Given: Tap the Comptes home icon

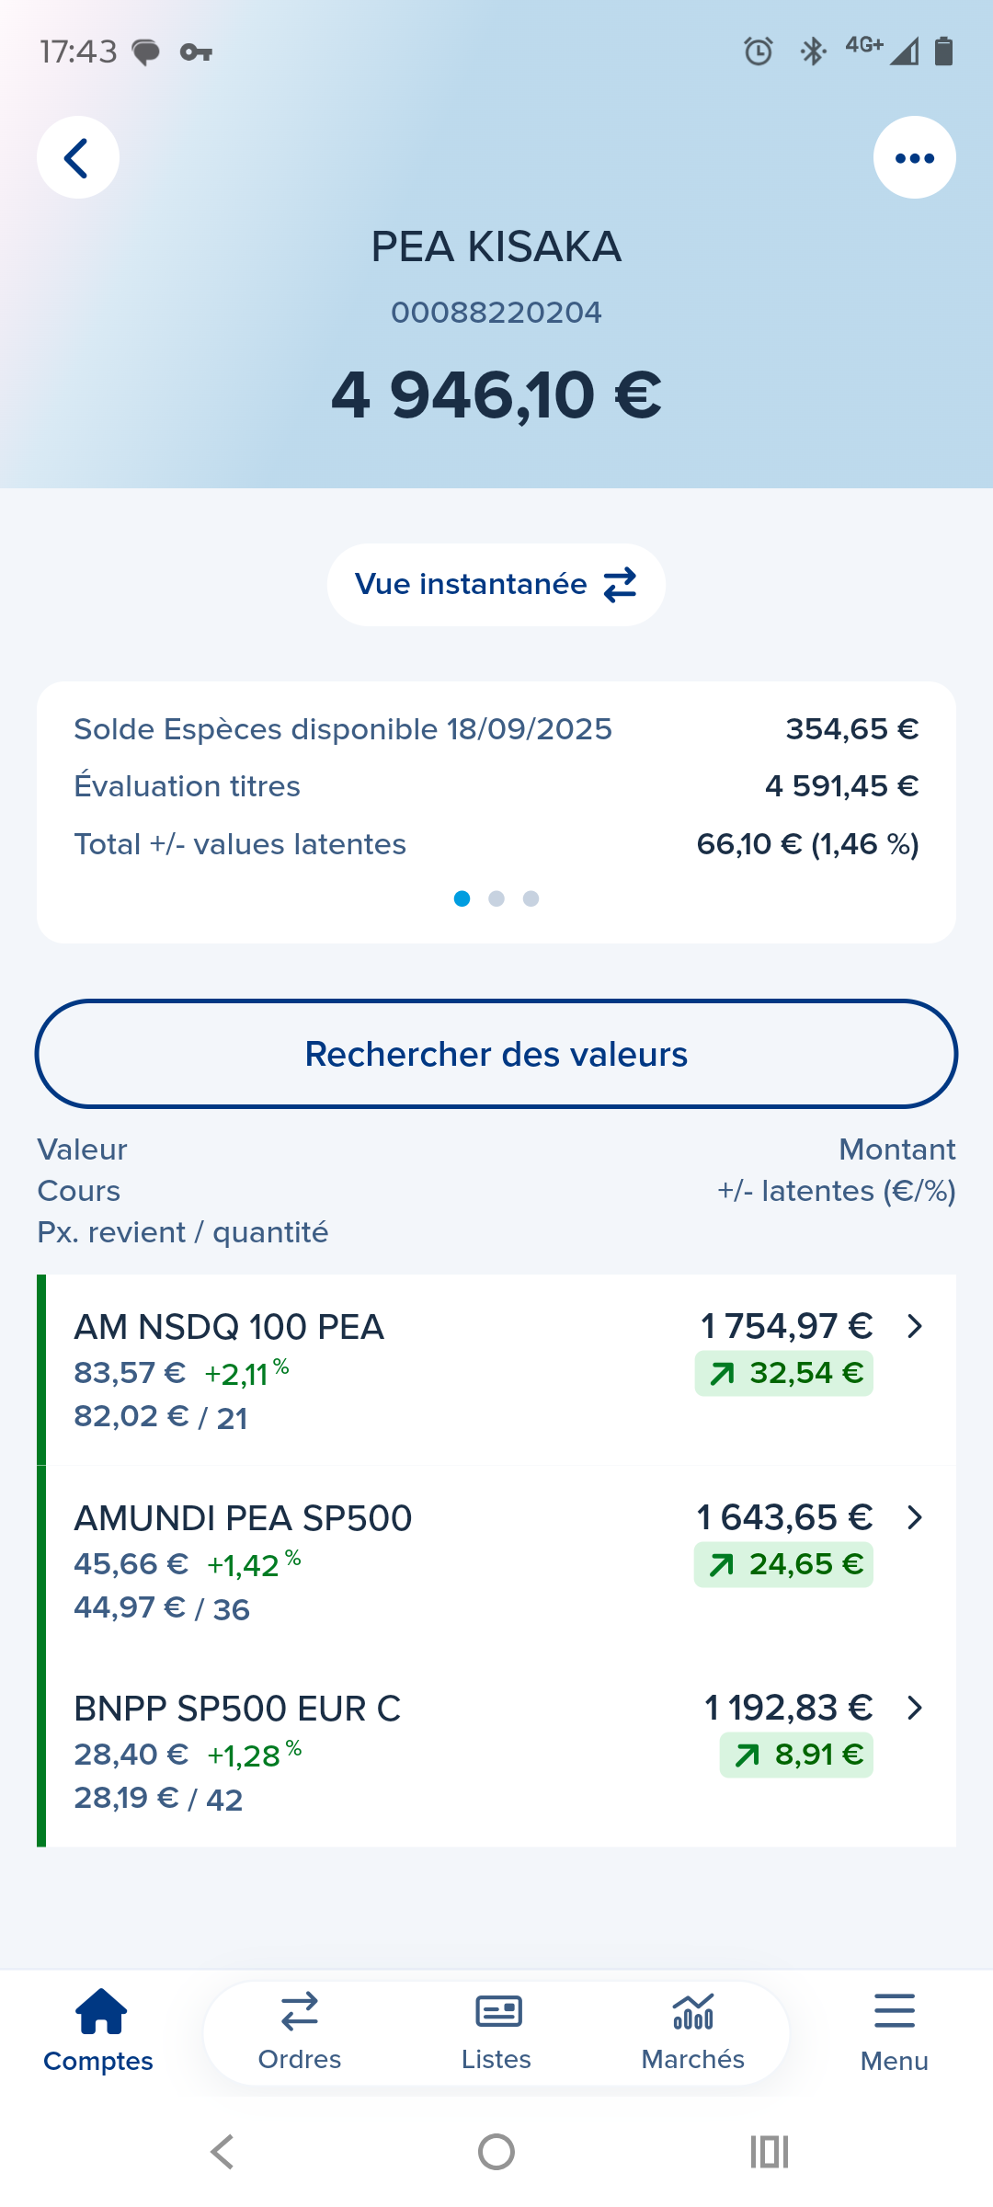Looking at the screenshot, I should [100, 2011].
